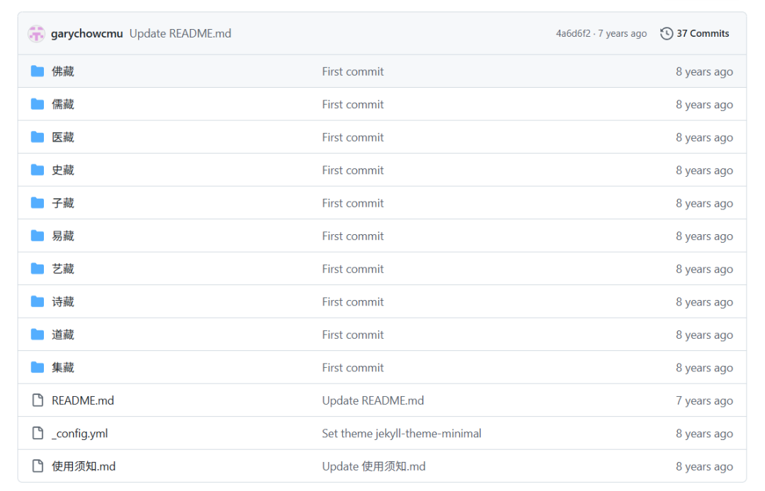The width and height of the screenshot is (765, 491).
Task: Click '8 years ago' in 佛藏 row
Action: 705,71
